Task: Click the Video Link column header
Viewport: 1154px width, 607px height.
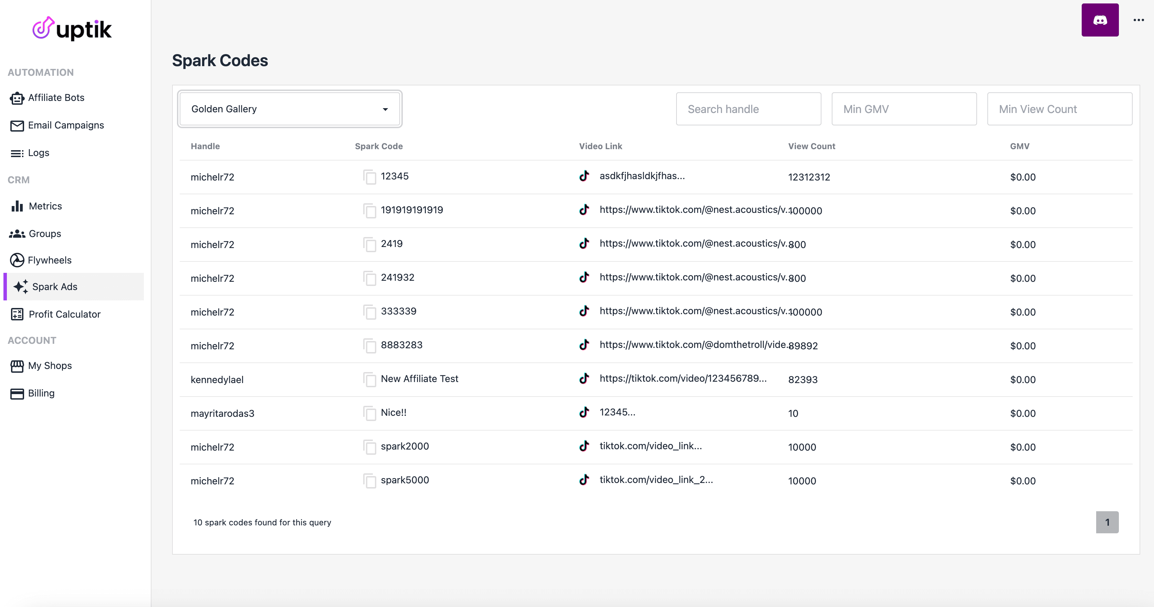Action: click(600, 146)
